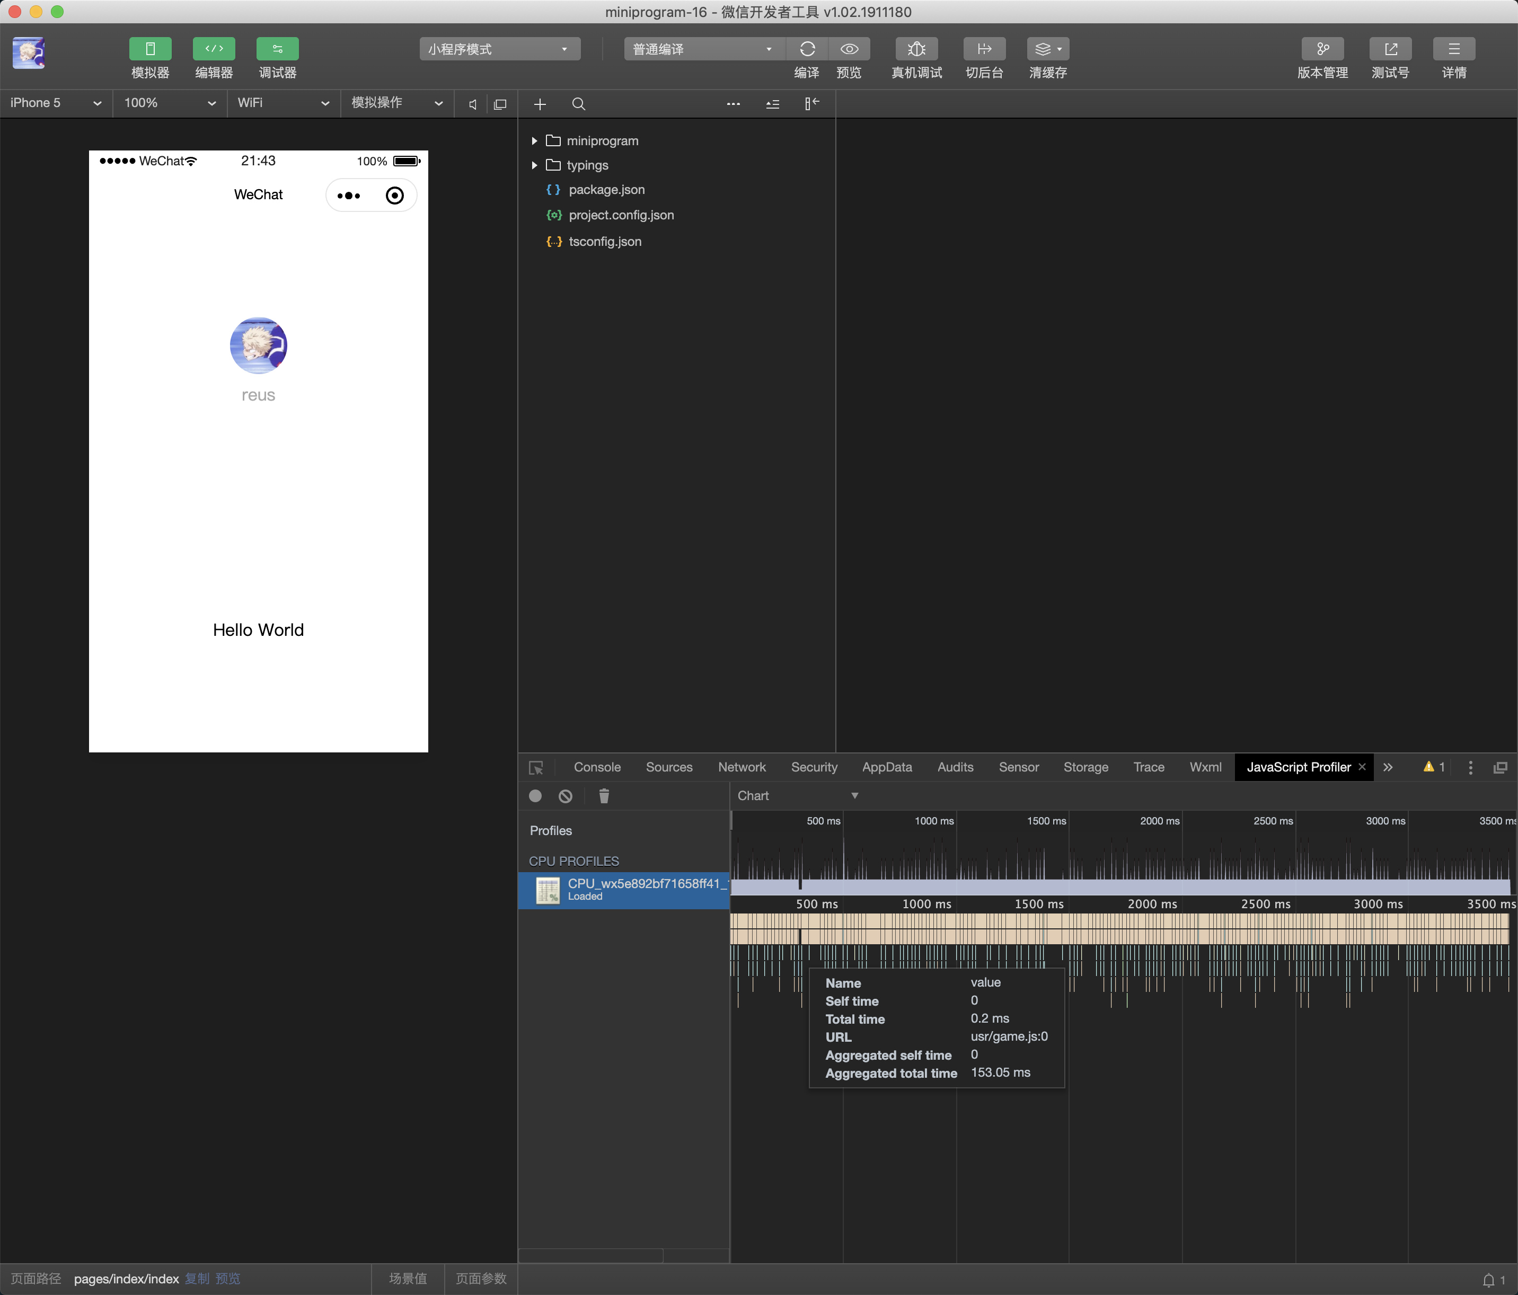
Task: Click the reus avatar in the simulator
Action: point(258,345)
